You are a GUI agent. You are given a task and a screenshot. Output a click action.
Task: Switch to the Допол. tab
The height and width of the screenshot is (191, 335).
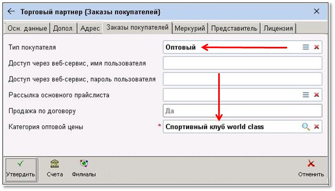coord(64,29)
